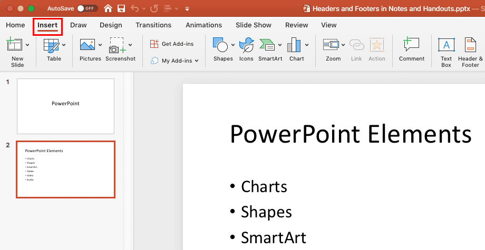Click the Home icon in title bar

(108, 8)
